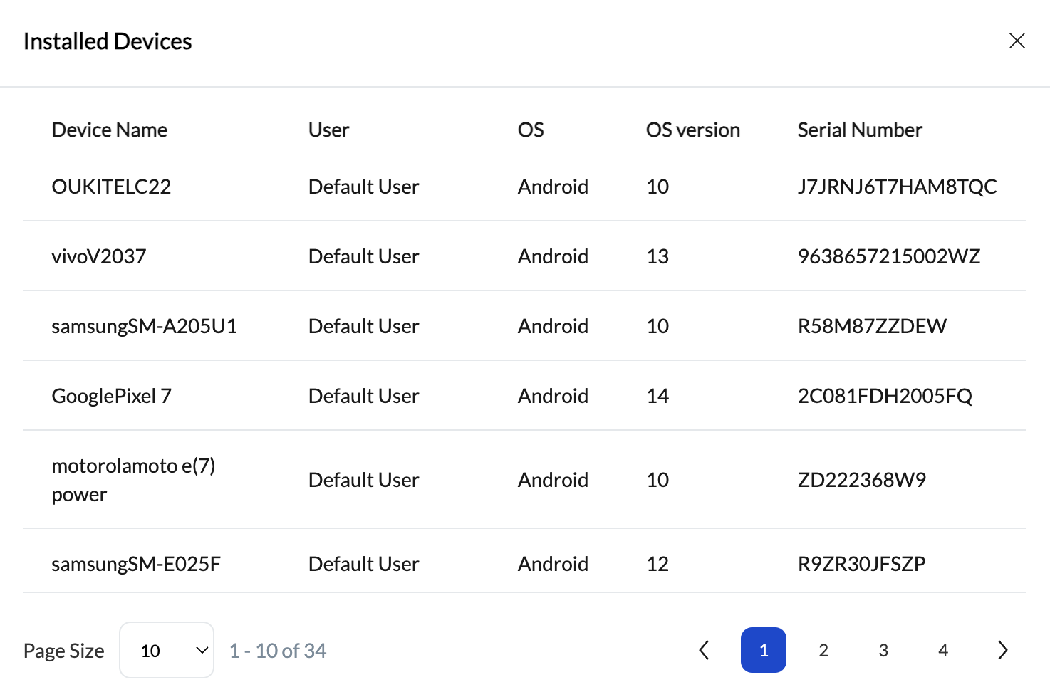Click Android in the ZD222368W9 row
Image resolution: width=1050 pixels, height=697 pixels.
pyautogui.click(x=553, y=480)
